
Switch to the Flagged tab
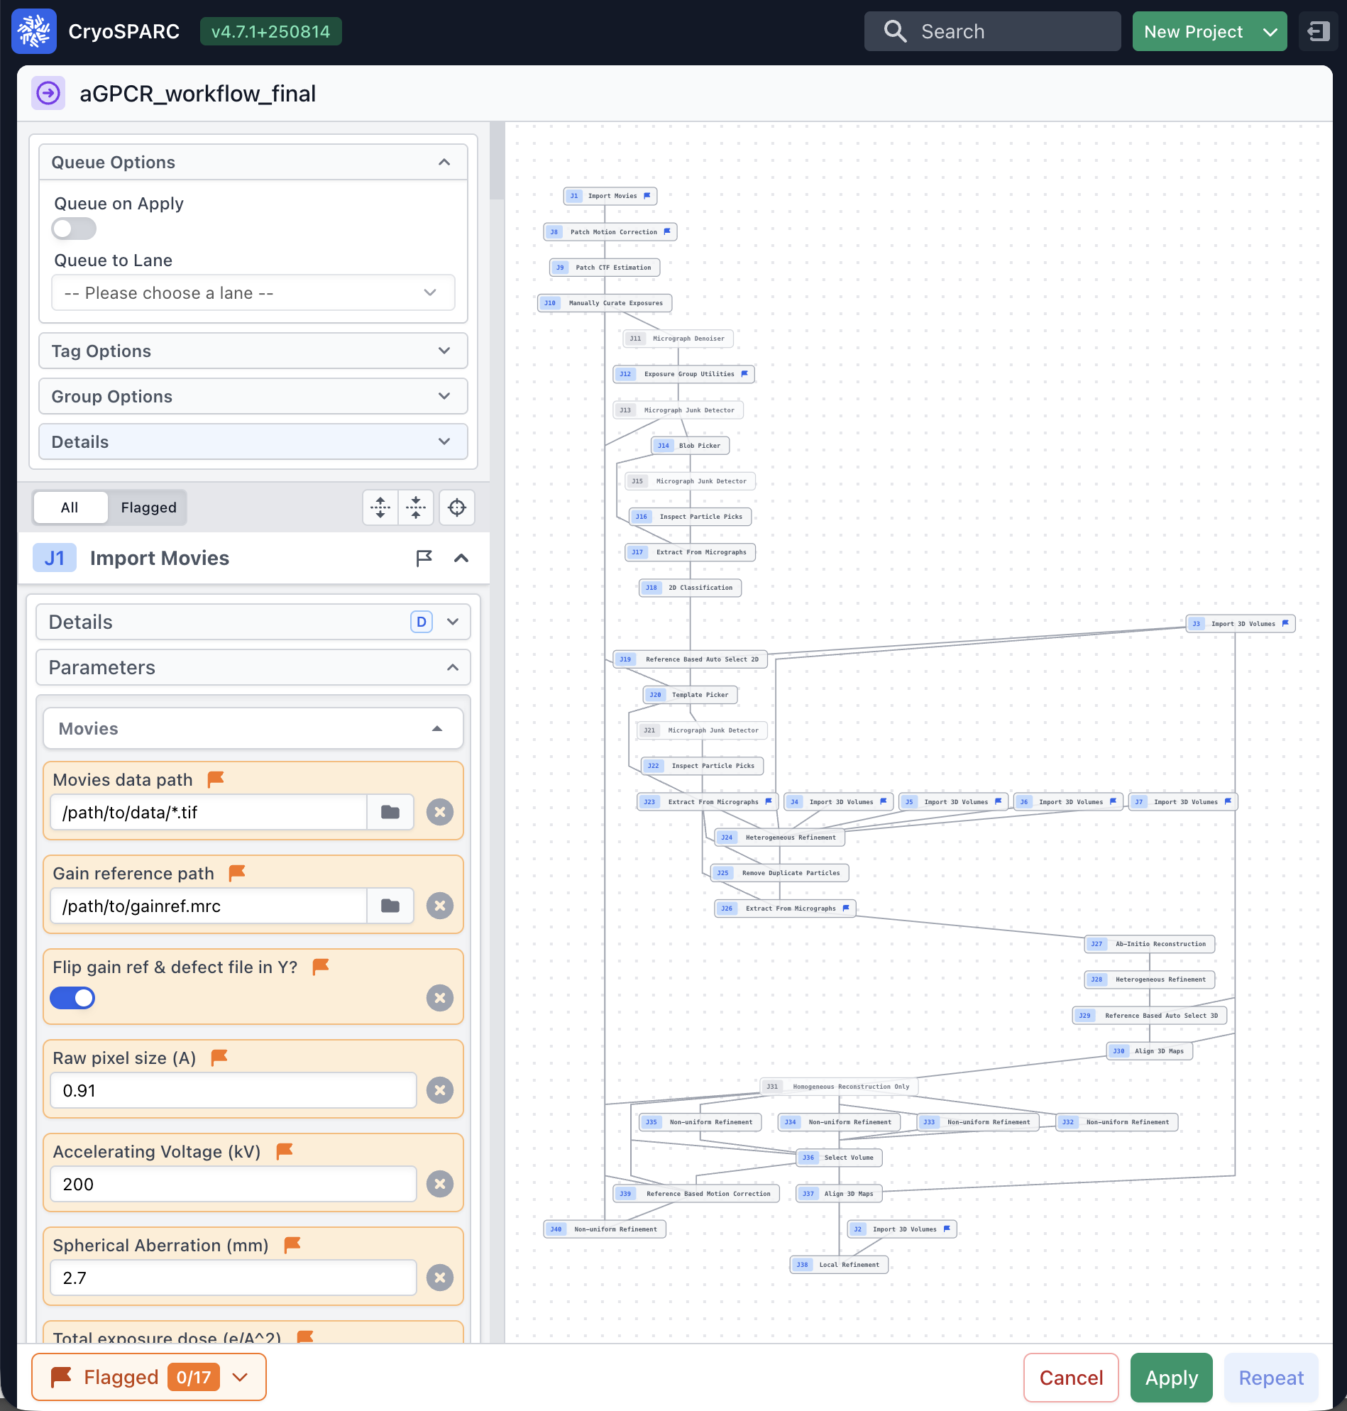tap(148, 507)
